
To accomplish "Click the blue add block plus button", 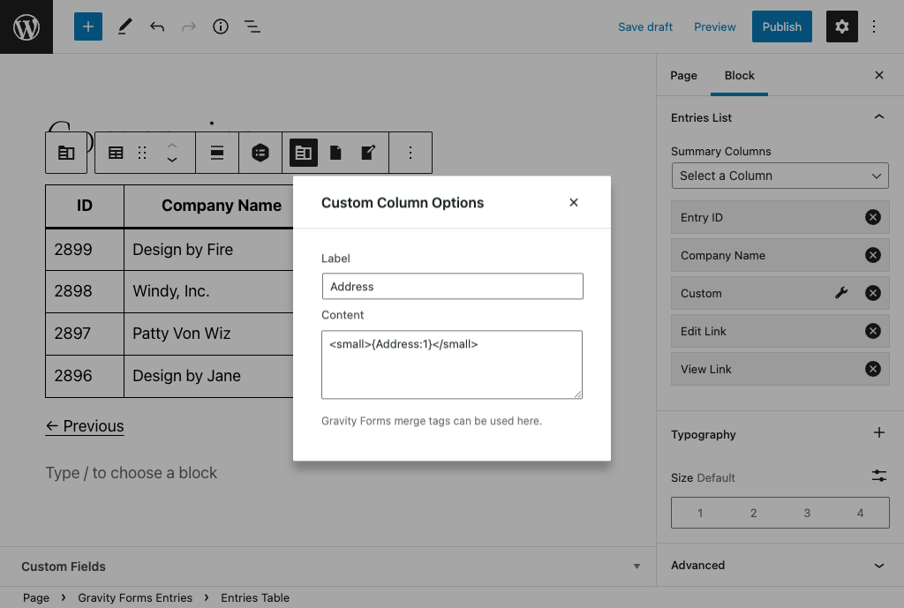I will click(x=88, y=26).
